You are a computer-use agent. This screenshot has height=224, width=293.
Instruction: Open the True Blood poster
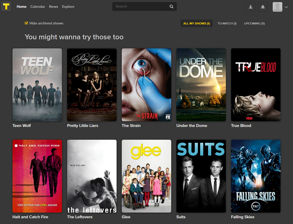pyautogui.click(x=256, y=85)
